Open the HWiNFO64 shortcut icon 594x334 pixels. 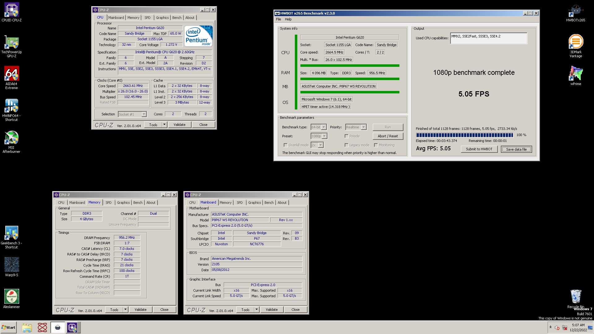(11, 110)
